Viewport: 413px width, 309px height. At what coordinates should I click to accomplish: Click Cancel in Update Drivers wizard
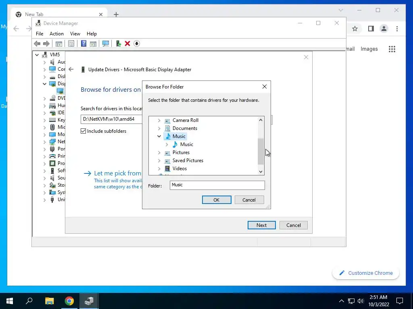coord(294,225)
